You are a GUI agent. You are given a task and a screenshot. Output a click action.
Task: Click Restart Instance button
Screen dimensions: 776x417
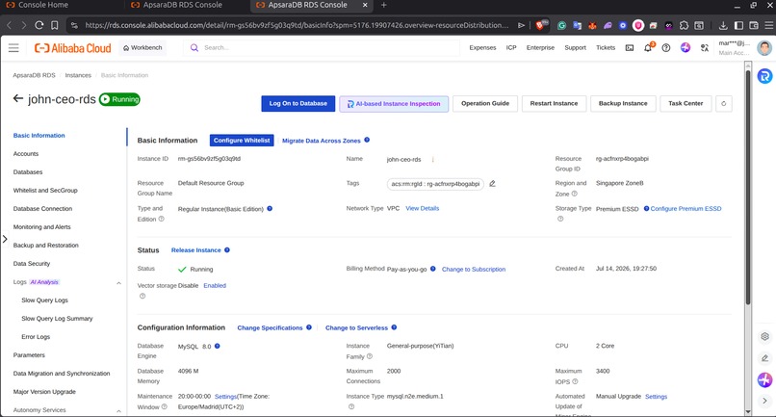click(554, 103)
